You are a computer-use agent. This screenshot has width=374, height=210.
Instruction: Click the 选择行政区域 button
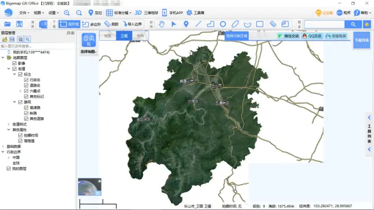[237, 36]
